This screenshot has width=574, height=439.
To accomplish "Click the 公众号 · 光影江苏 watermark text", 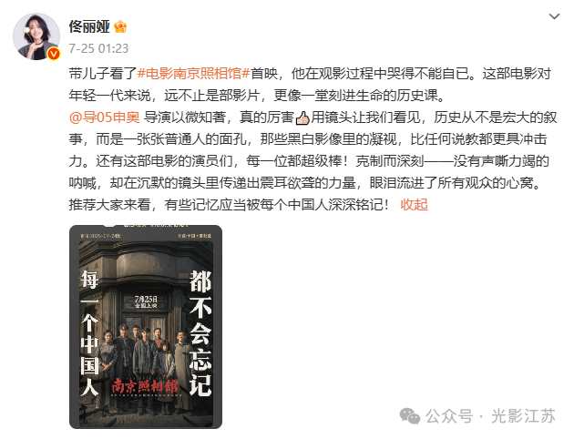I will (490, 416).
